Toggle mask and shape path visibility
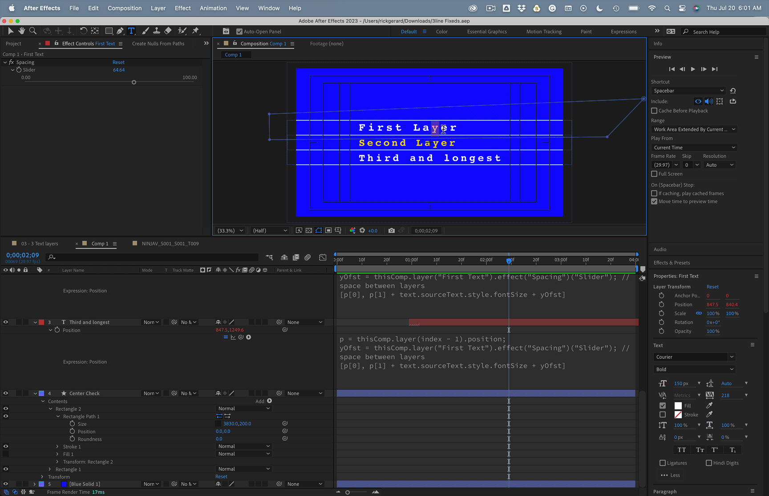Image resolution: width=769 pixels, height=496 pixels. pos(319,231)
